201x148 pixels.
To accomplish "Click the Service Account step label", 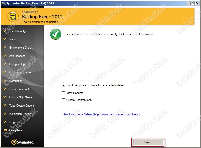I will 19,89.
